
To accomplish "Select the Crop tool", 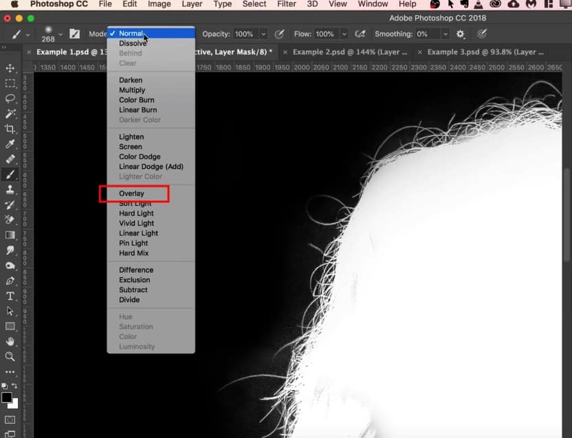I will (10, 129).
